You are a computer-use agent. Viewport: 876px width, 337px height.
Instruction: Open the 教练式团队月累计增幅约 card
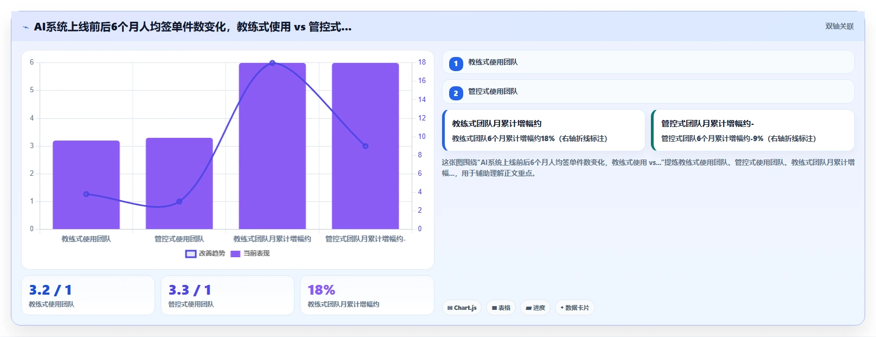pos(544,130)
